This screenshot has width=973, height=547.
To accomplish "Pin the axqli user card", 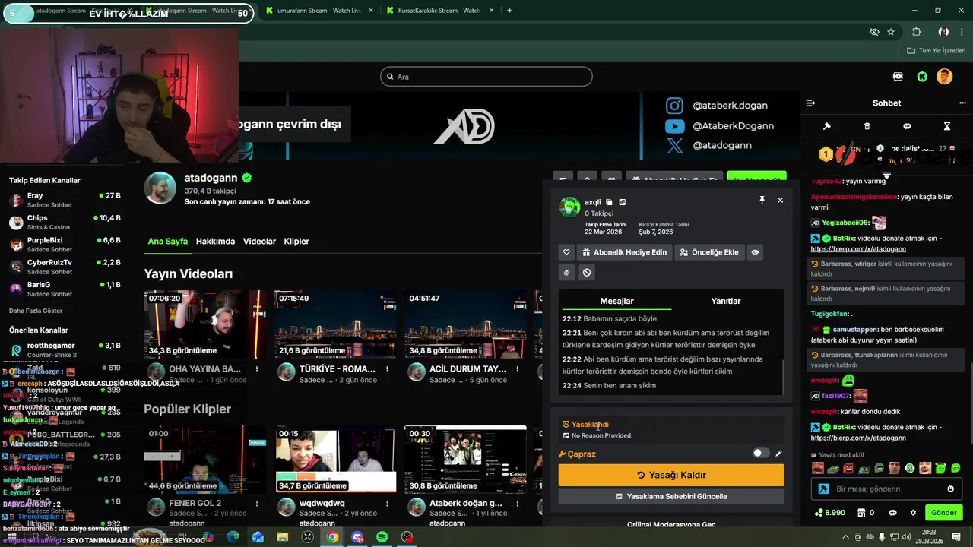I will point(762,200).
